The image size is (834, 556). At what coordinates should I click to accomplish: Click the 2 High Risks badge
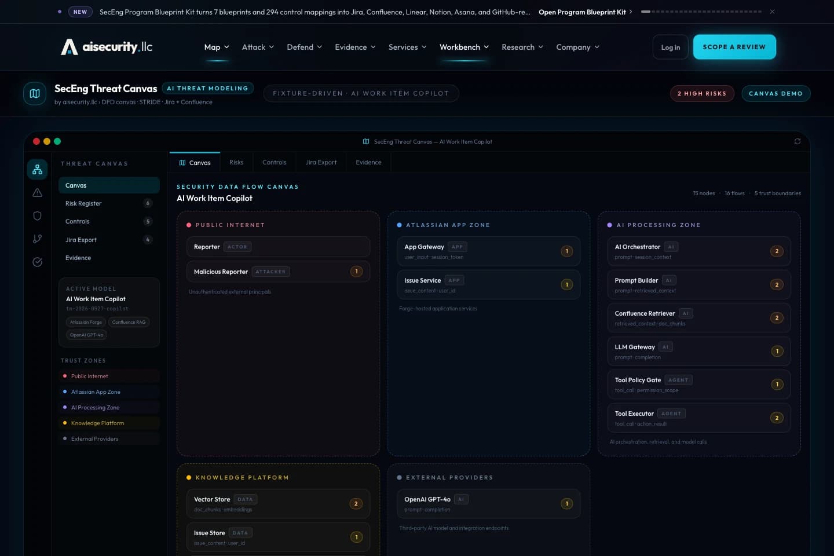702,93
